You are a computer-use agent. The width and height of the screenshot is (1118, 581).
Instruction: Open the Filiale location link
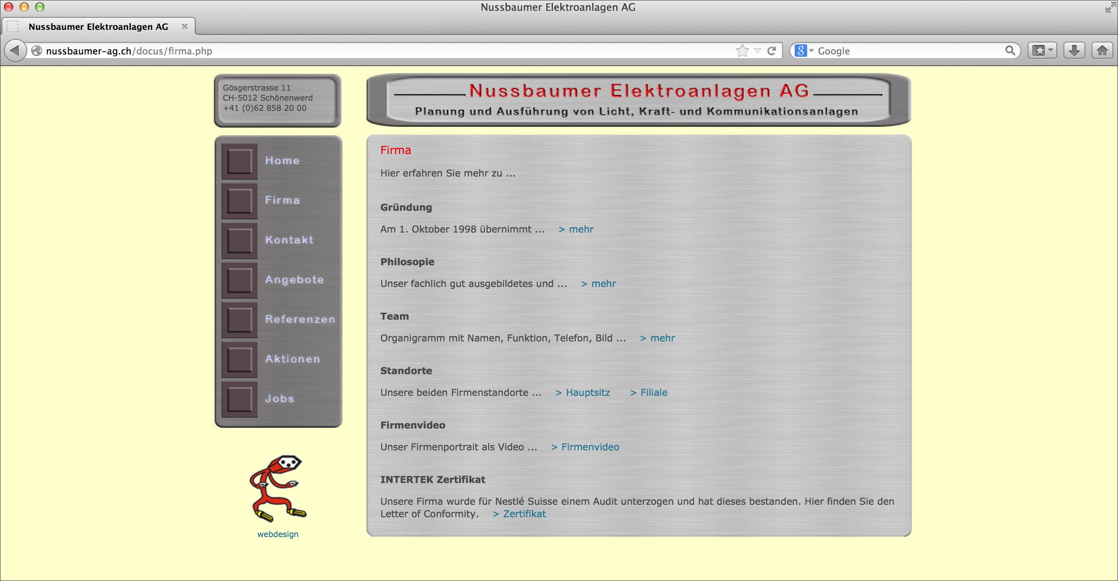pyautogui.click(x=649, y=393)
